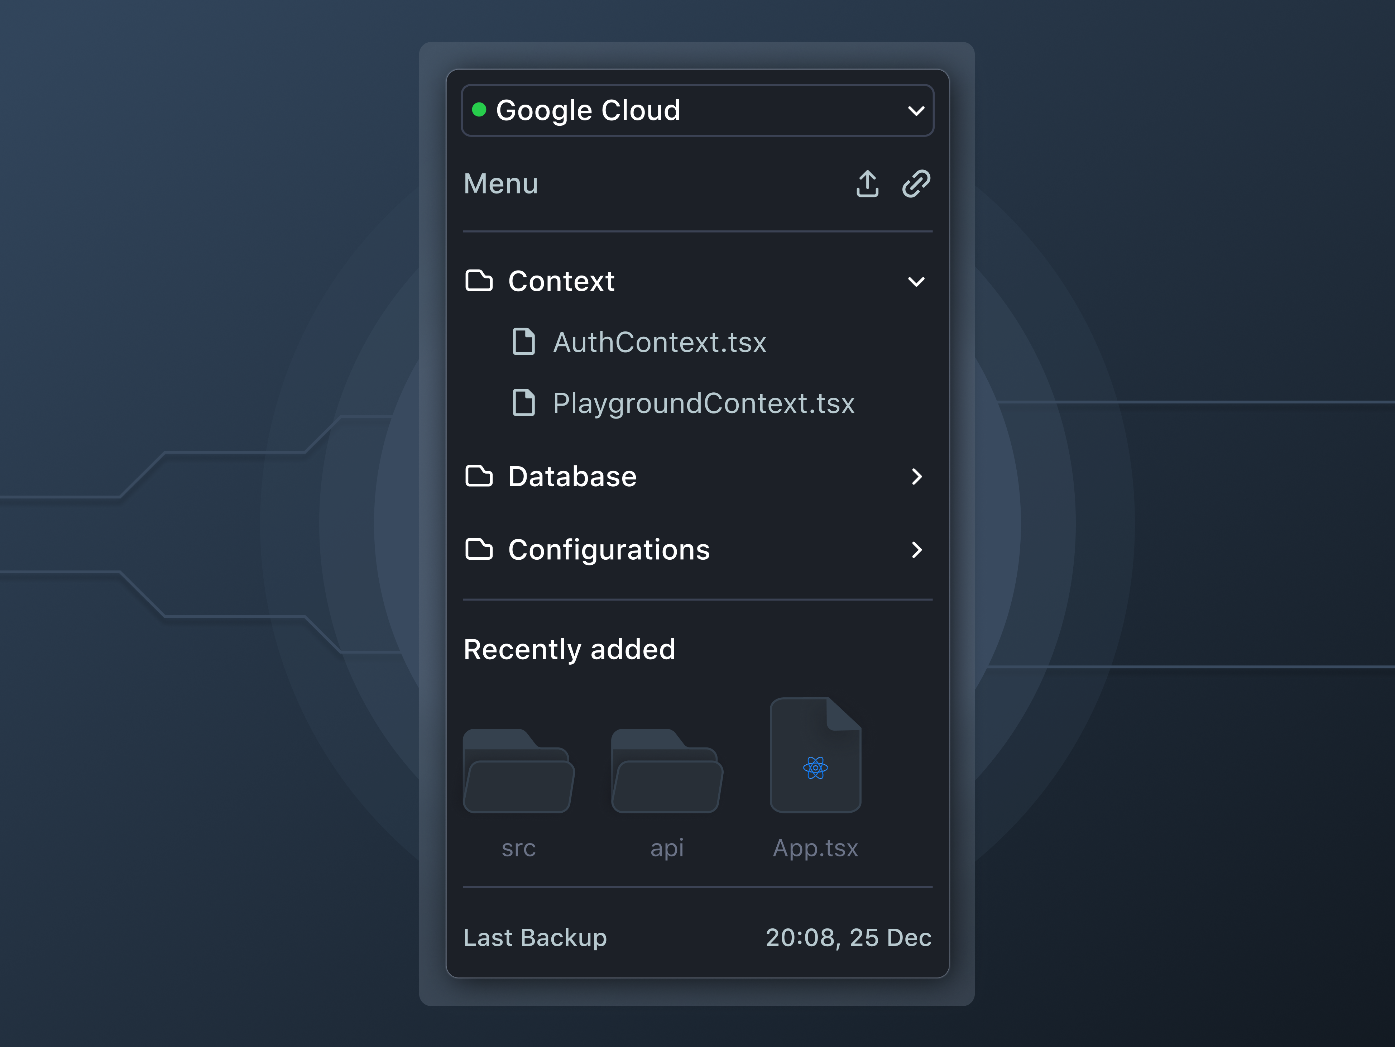Image resolution: width=1395 pixels, height=1047 pixels.
Task: Click the src label text
Action: click(x=518, y=848)
